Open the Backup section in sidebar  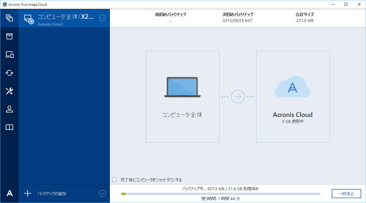point(9,18)
